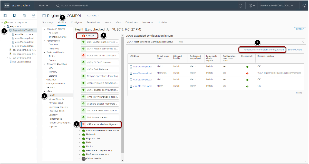The height and width of the screenshot is (164, 309).
Task: Open the Datastores tab
Action: coord(132,23)
